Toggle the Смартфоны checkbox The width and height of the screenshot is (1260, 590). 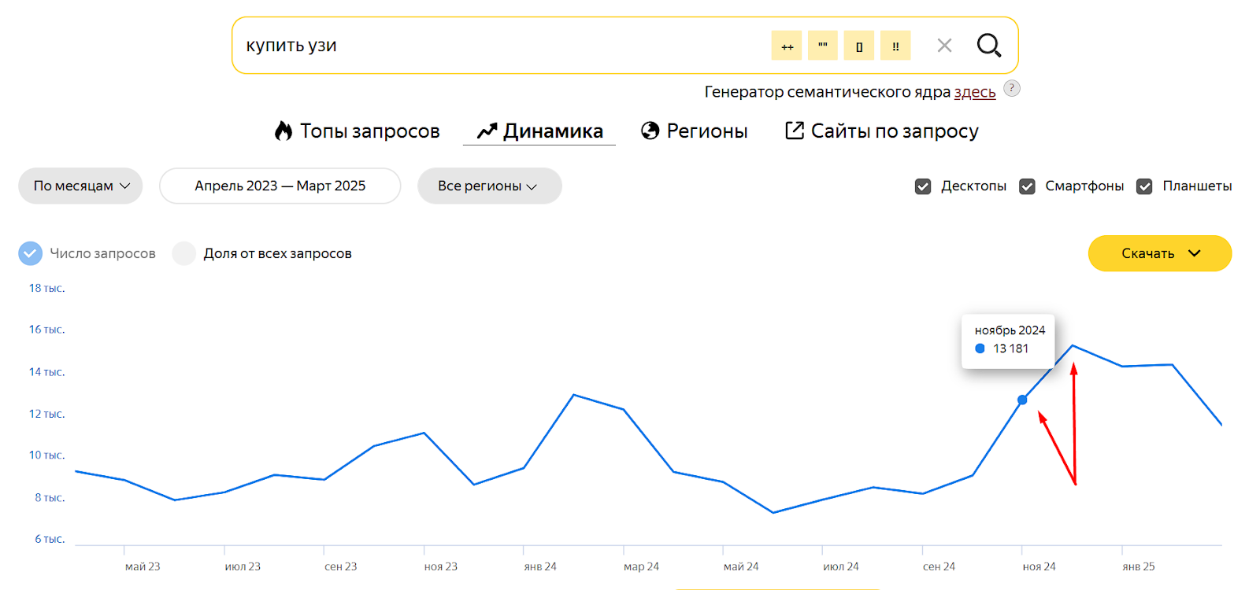[1027, 186]
